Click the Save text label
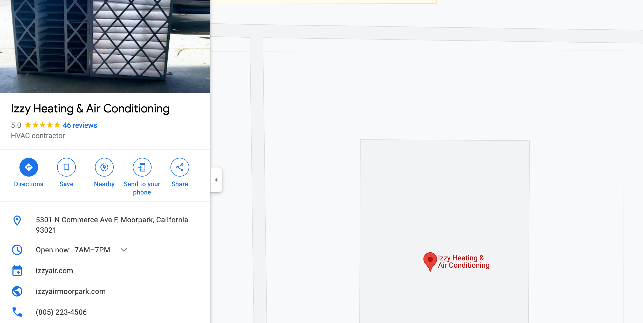Screen dimensions: 643x323 pos(66,184)
